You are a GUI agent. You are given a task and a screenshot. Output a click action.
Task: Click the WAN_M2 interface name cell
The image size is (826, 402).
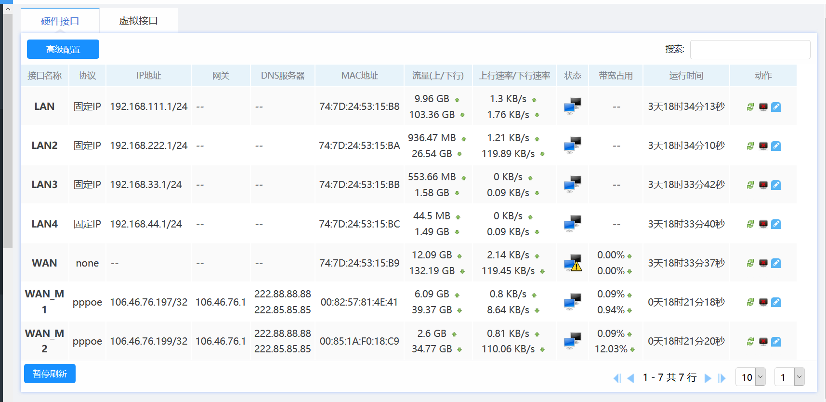44,341
